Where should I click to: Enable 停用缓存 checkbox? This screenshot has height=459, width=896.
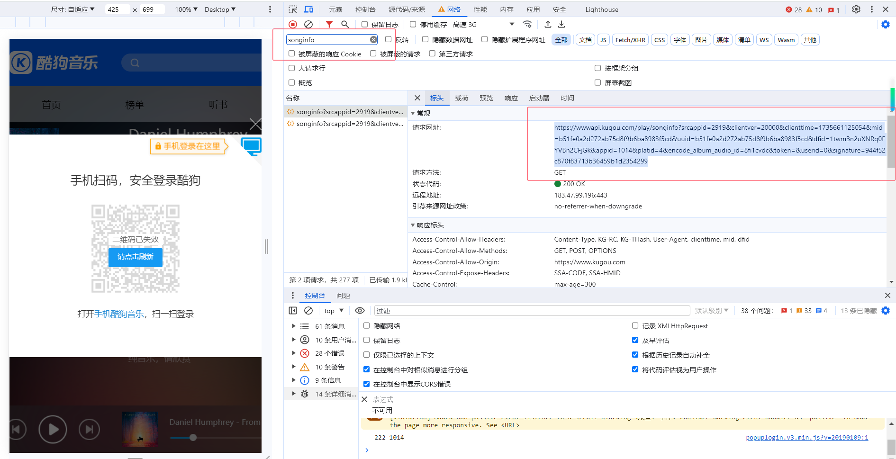413,24
